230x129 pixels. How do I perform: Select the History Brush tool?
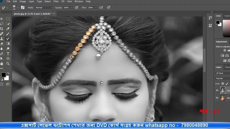[8, 39]
